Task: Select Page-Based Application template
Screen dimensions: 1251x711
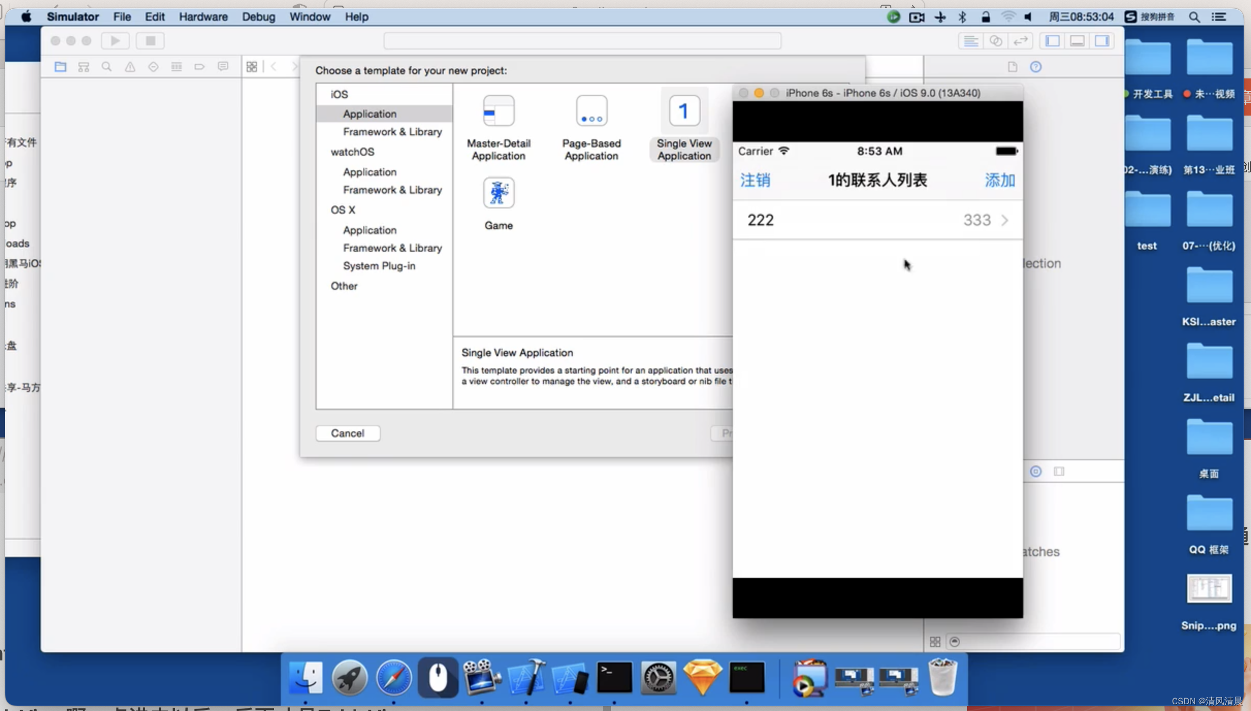Action: click(591, 127)
